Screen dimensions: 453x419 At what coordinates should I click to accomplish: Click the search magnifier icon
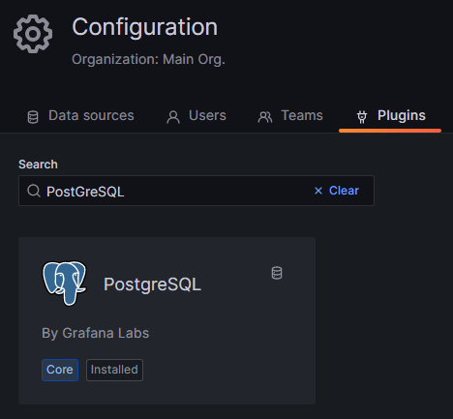tap(34, 191)
